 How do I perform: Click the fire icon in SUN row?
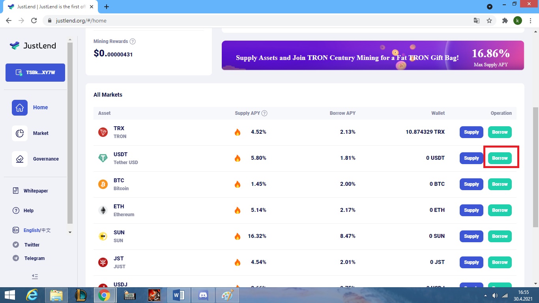(238, 236)
